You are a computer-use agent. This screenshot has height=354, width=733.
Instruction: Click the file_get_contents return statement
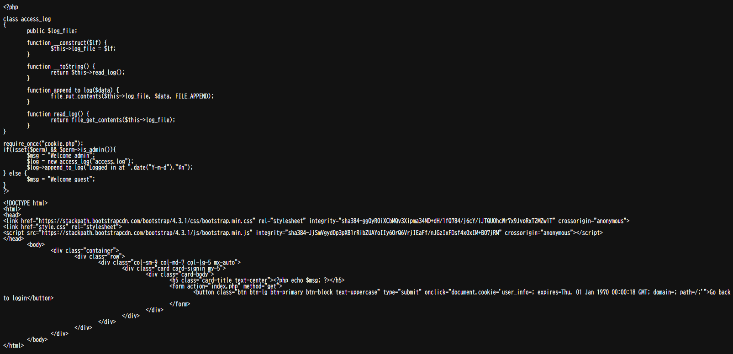[113, 120]
